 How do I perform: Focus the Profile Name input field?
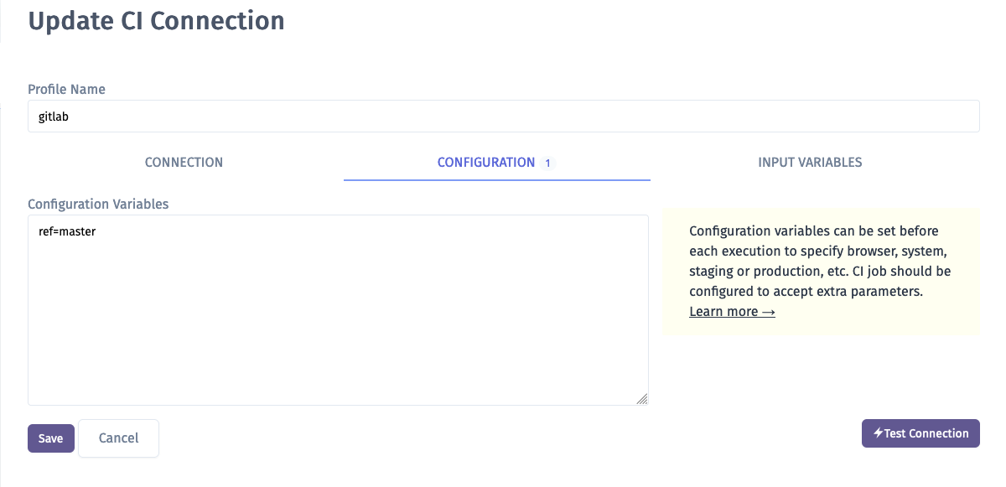[503, 117]
